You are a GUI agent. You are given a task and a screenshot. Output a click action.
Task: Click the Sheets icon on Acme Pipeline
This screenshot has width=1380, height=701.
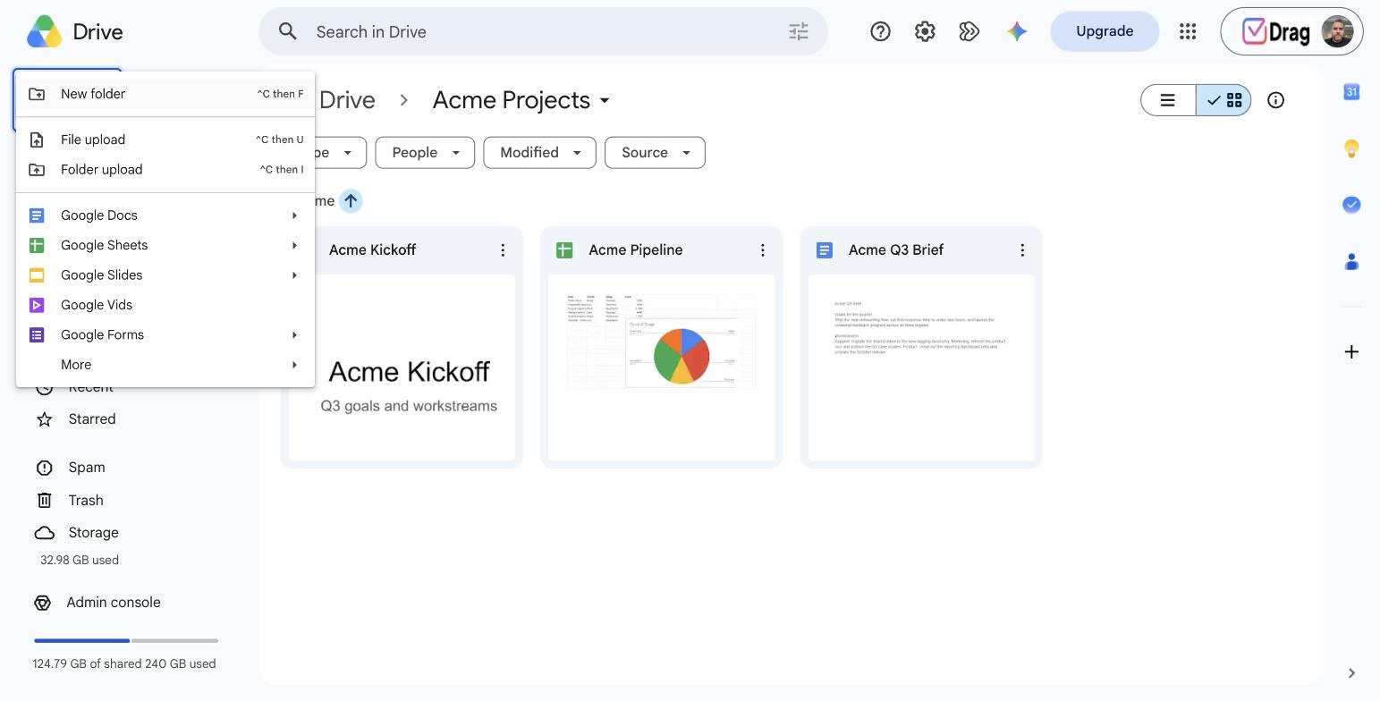[x=564, y=250]
